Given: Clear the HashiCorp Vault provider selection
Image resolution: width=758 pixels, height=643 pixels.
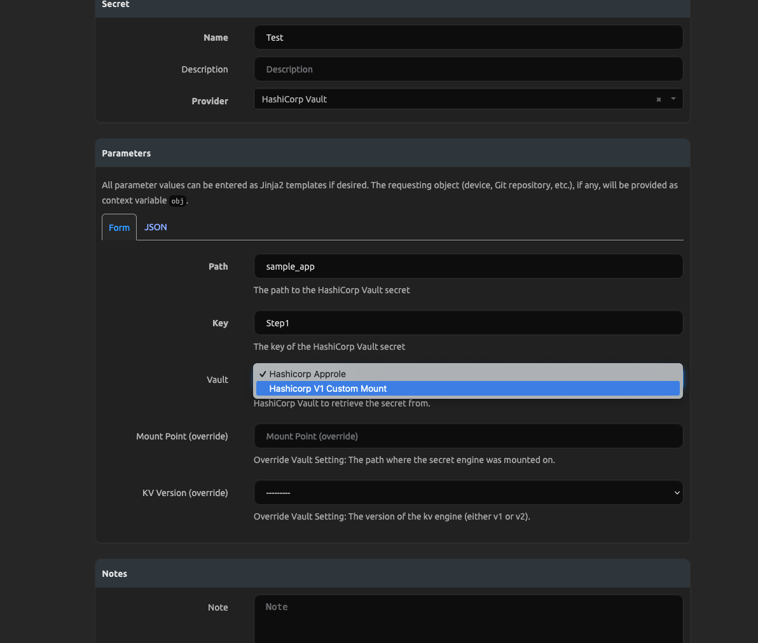Looking at the screenshot, I should point(658,99).
